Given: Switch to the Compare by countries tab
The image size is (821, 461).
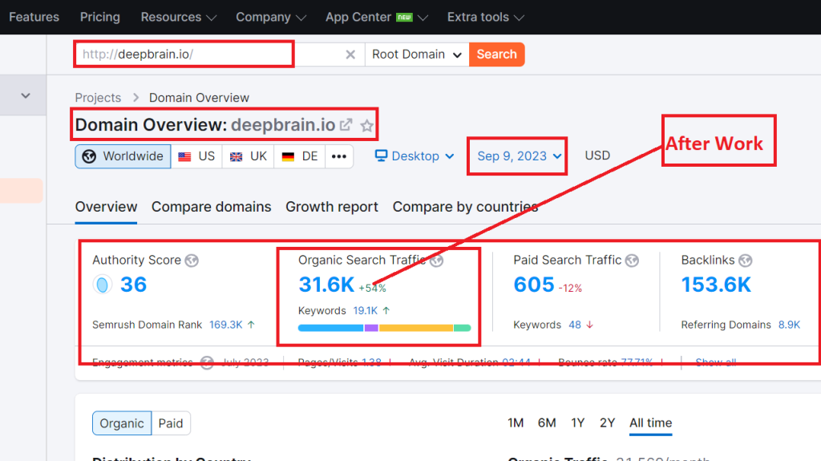Looking at the screenshot, I should click(466, 207).
